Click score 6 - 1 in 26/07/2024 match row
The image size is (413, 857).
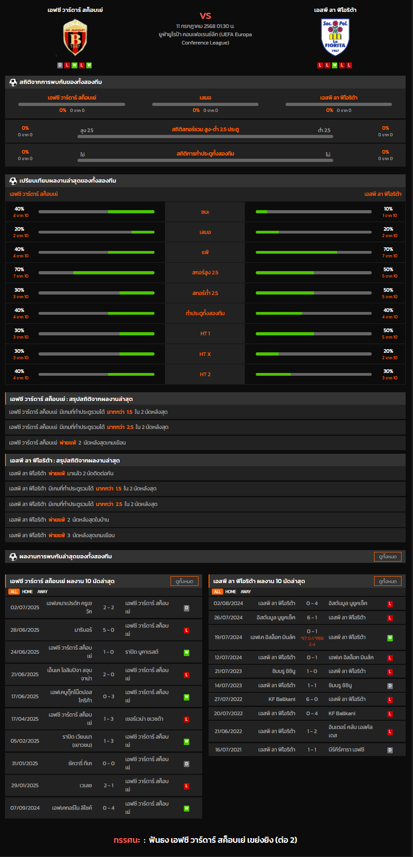[312, 618]
